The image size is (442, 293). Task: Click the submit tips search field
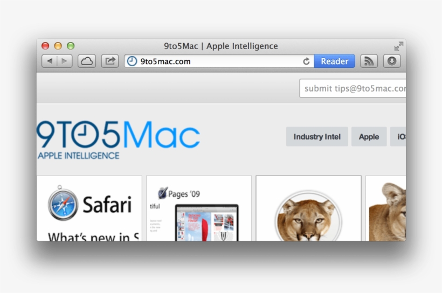pyautogui.click(x=353, y=88)
